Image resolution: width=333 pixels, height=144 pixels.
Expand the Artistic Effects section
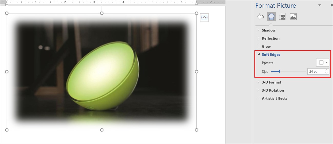274,98
